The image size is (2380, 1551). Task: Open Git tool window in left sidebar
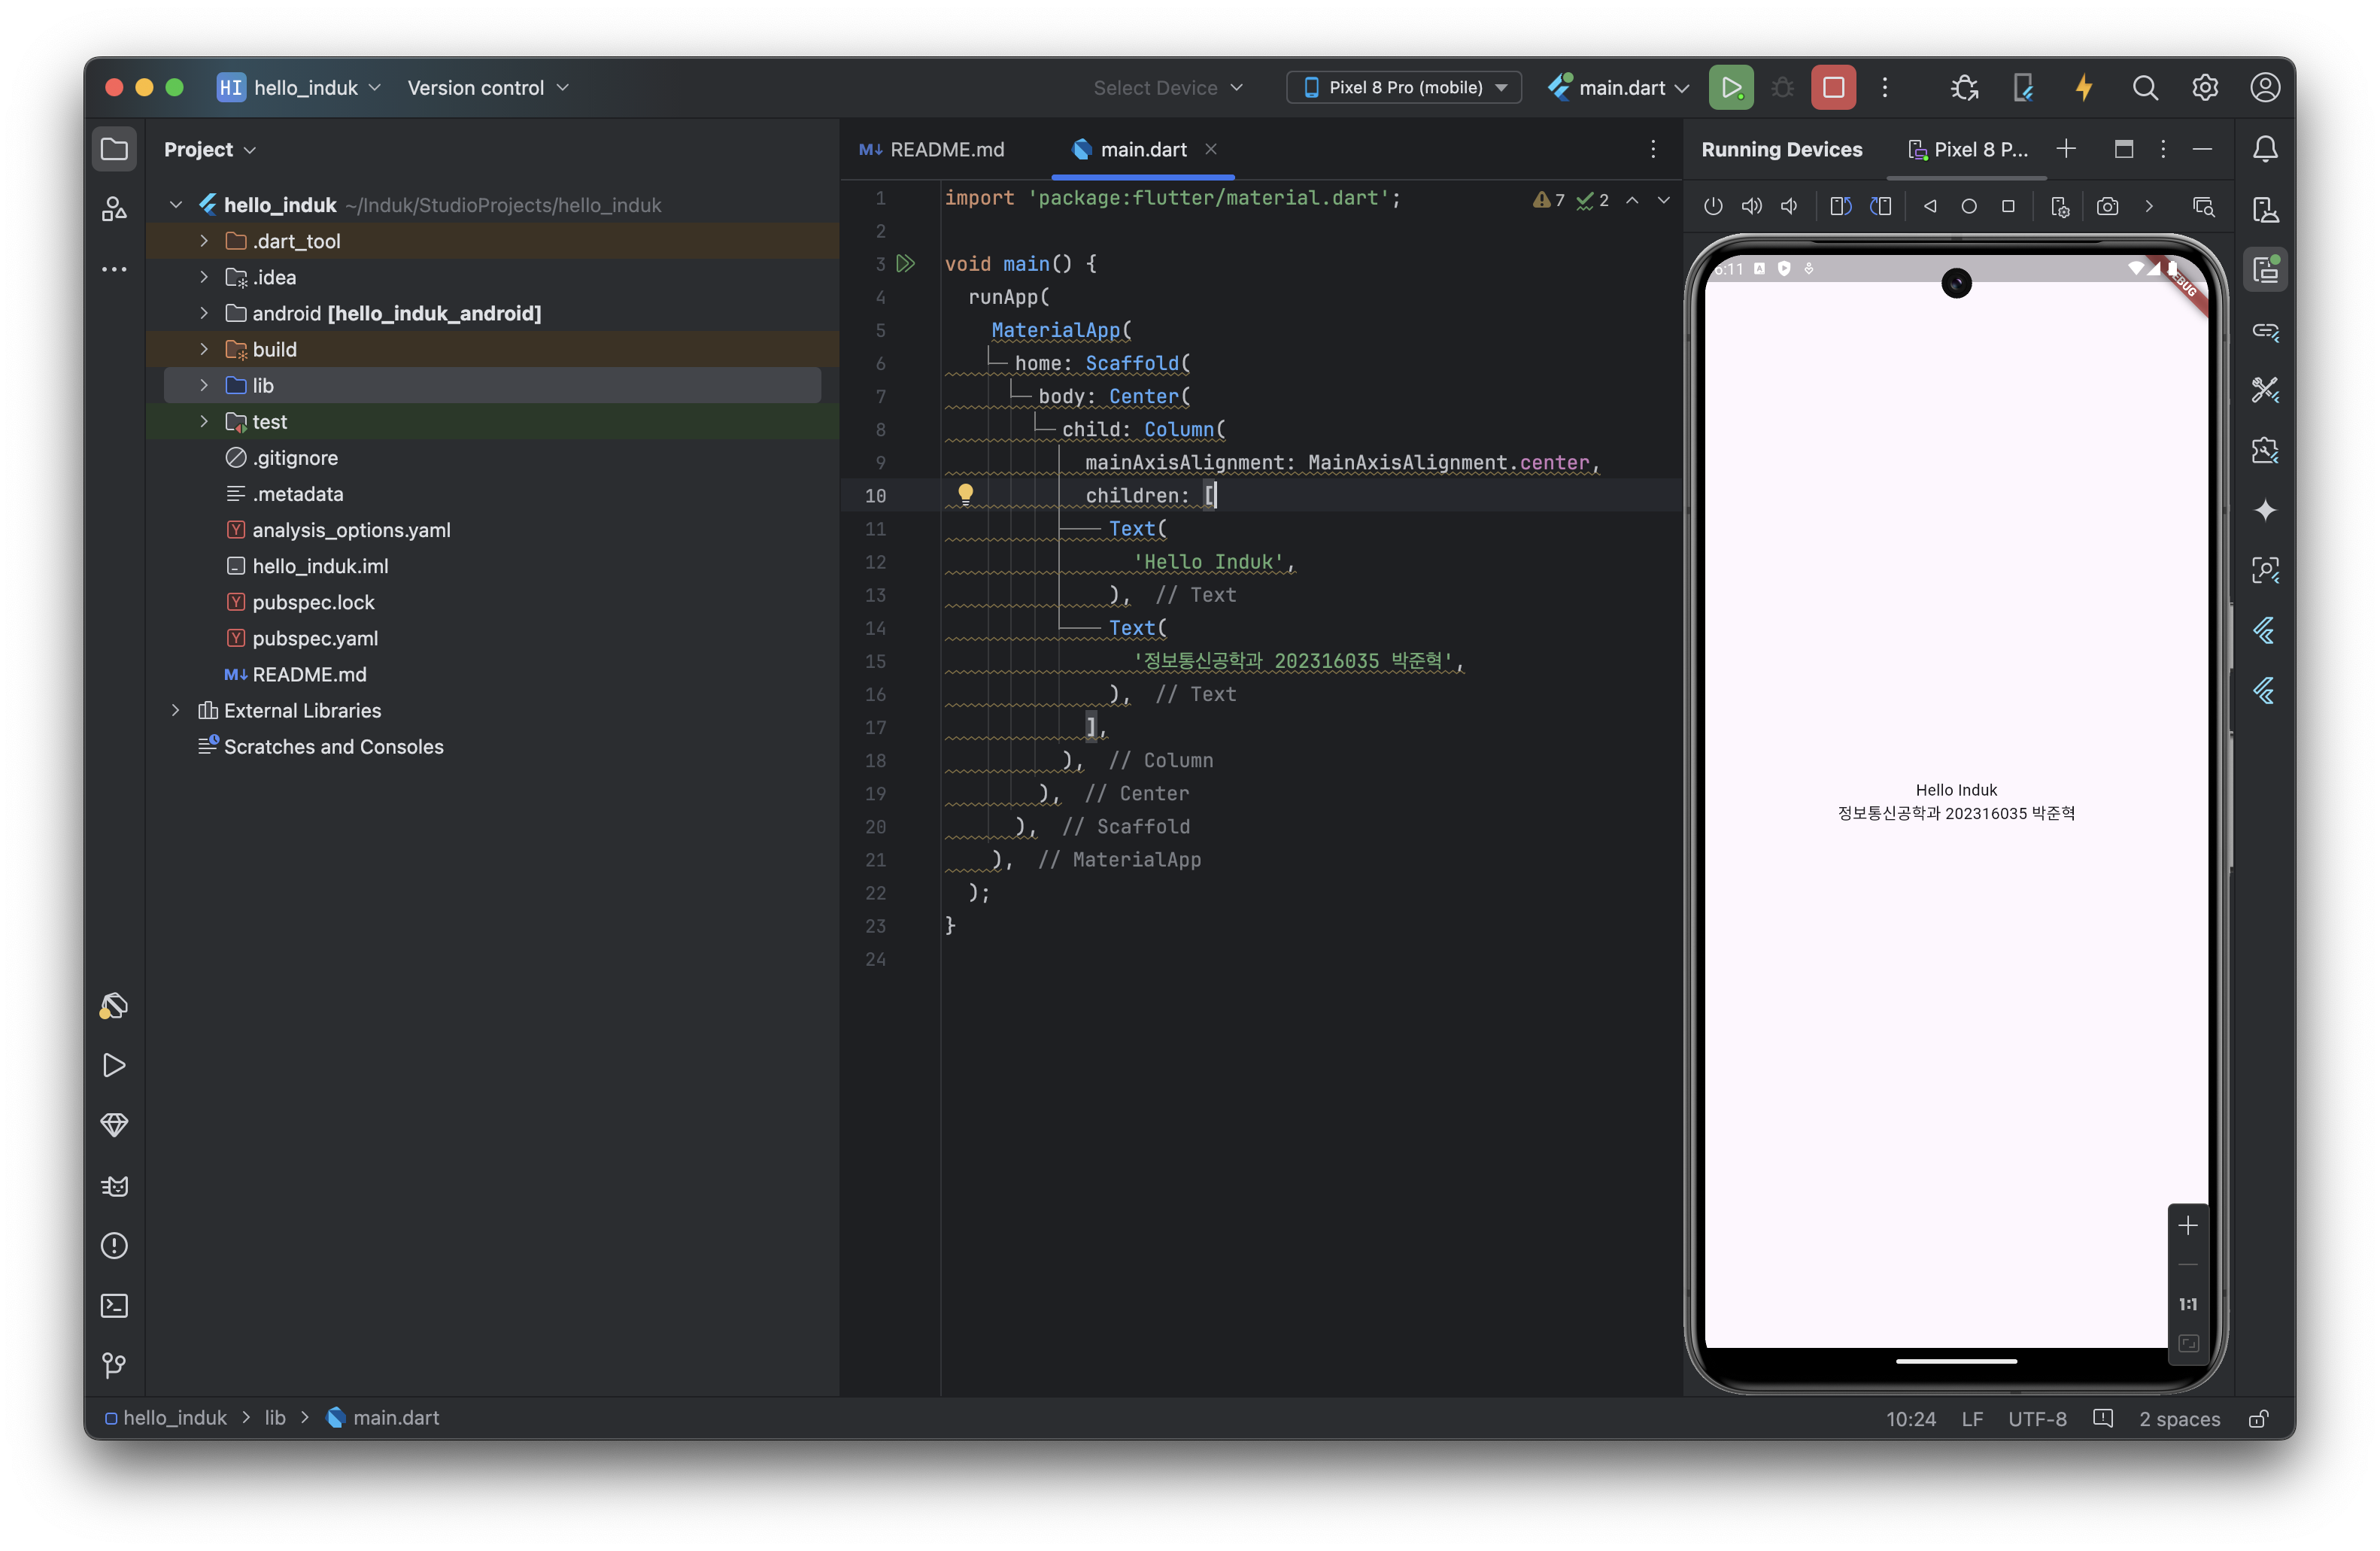click(114, 1365)
